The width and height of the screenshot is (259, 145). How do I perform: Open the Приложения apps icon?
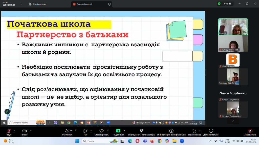194,131
